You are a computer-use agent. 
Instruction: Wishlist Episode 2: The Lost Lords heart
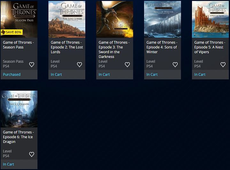(x=80, y=65)
